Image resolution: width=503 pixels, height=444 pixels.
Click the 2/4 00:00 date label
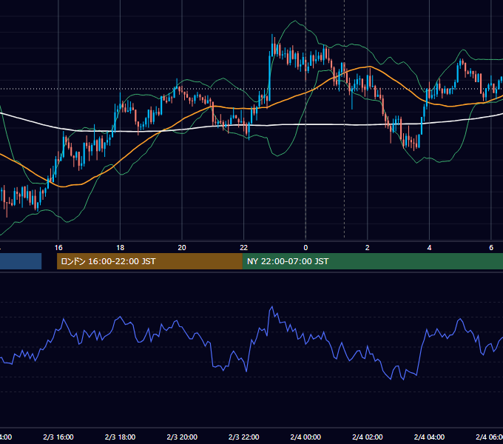[305, 437]
